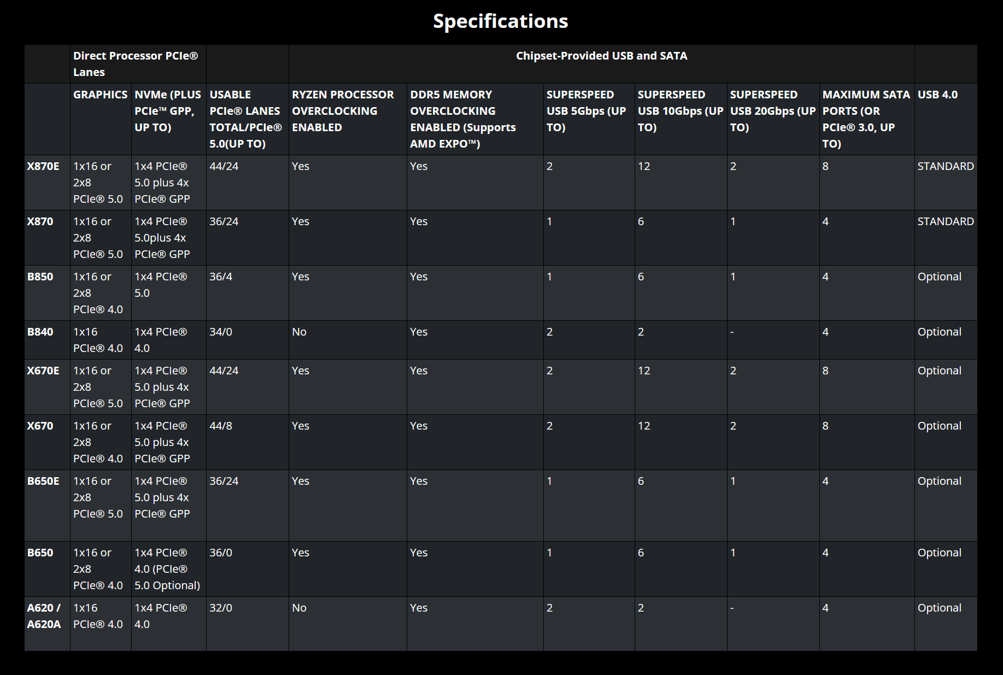Click B850 NVMe cell 1x4 PCIe 5.0
The image size is (1003, 675).
(x=169, y=293)
